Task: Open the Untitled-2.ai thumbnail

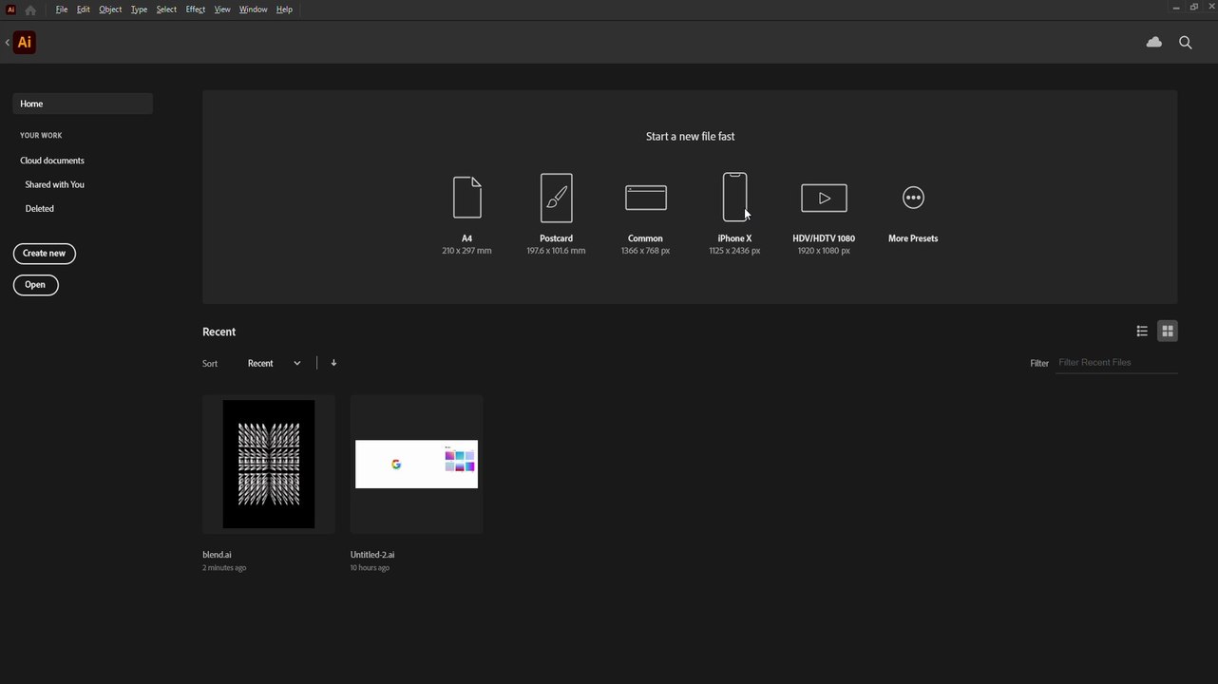Action: 417,465
